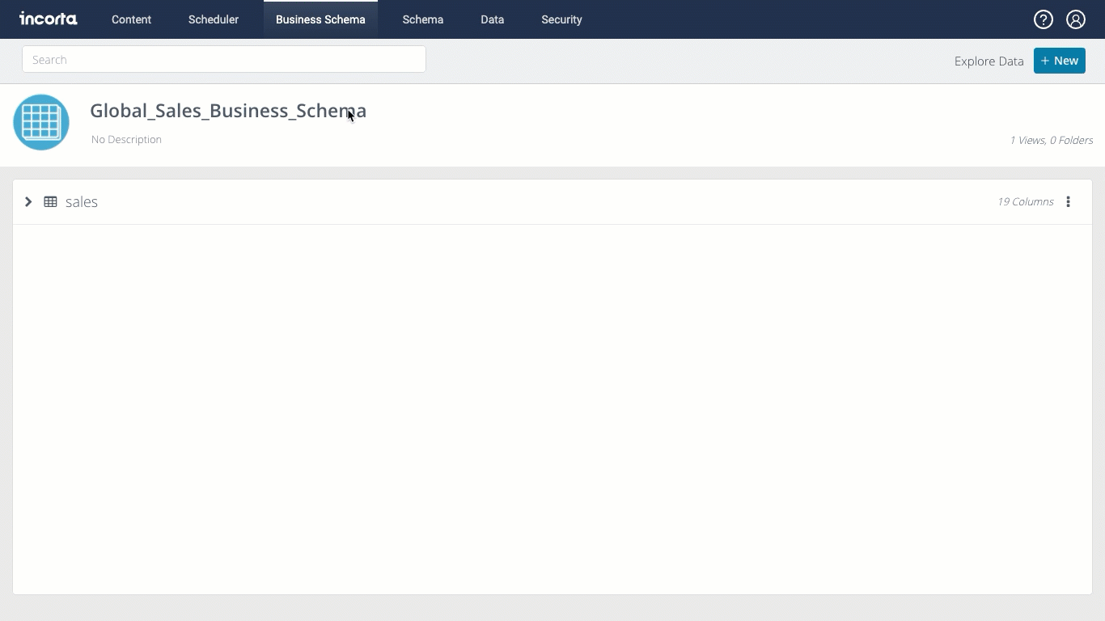The width and height of the screenshot is (1105, 621).
Task: Expand the sales view chevron
Action: coord(28,202)
